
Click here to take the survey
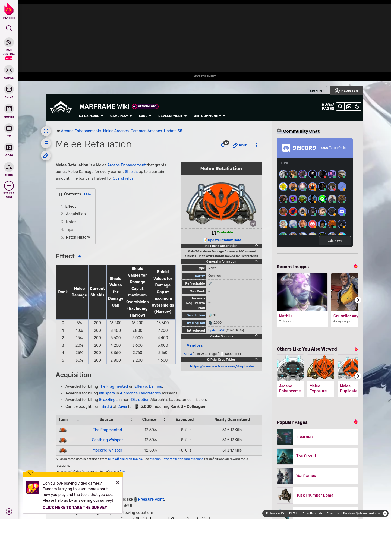coord(75,507)
